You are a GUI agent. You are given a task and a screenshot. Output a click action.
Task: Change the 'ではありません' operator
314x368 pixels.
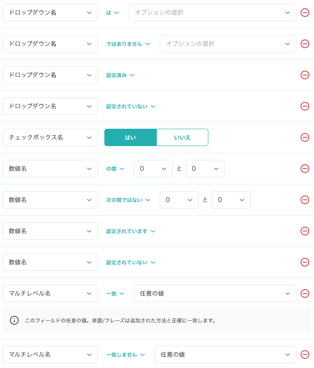pos(128,44)
